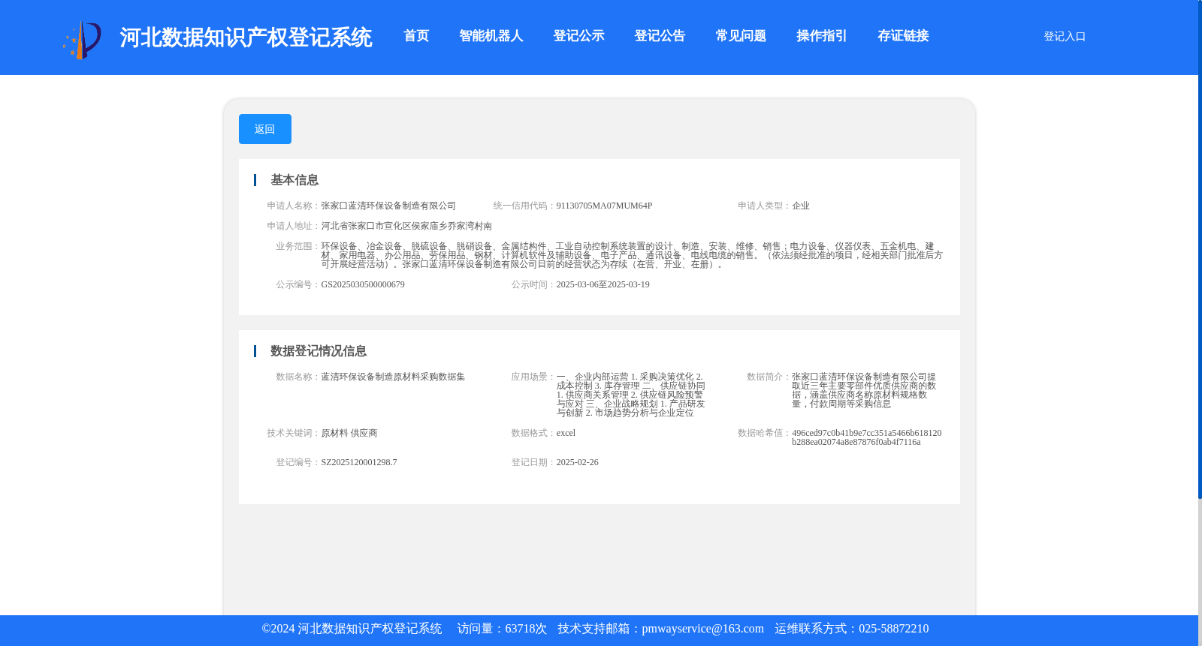Open 存证链接 menu item
The width and height of the screenshot is (1202, 646).
(x=904, y=36)
